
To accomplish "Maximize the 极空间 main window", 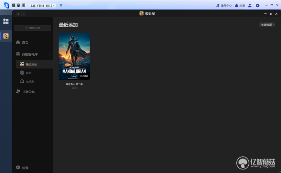I will pyautogui.click(x=272, y=5).
